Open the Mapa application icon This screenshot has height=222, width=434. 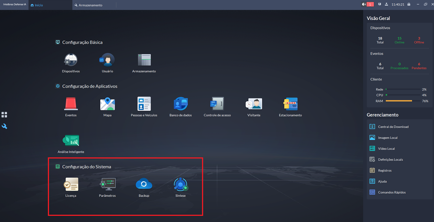tap(107, 104)
